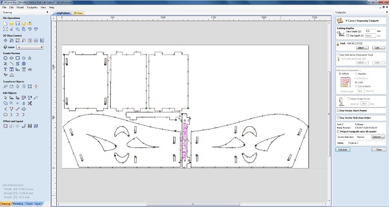Select the Draw Rectangle tool
Image resolution: width=390 pixels, height=207 pixels.
click(17, 58)
